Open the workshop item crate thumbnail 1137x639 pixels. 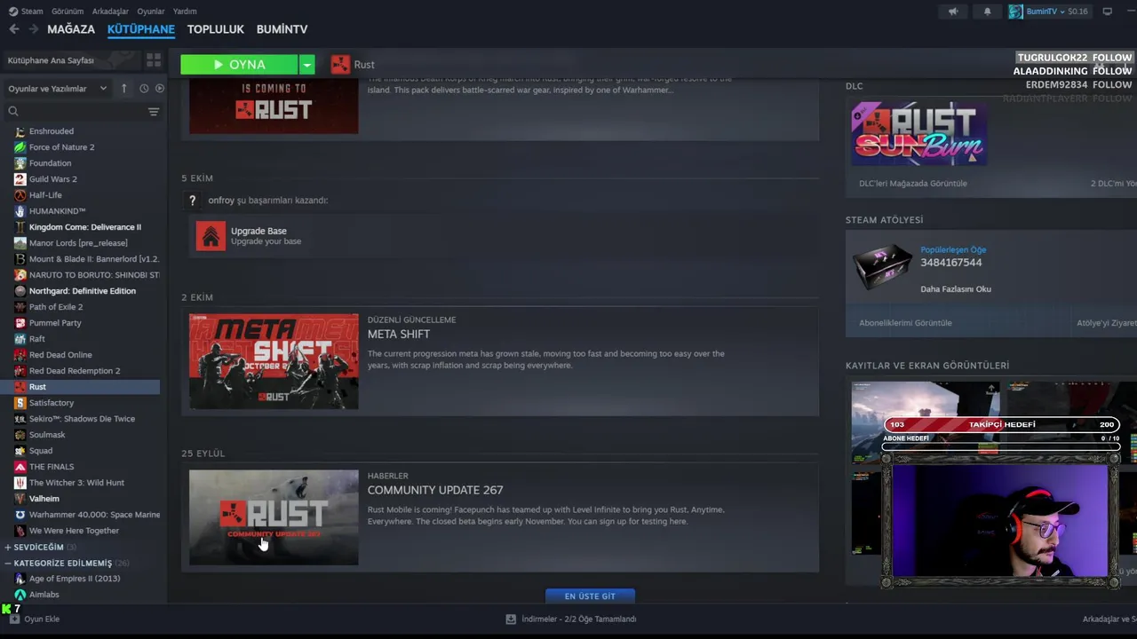882,267
